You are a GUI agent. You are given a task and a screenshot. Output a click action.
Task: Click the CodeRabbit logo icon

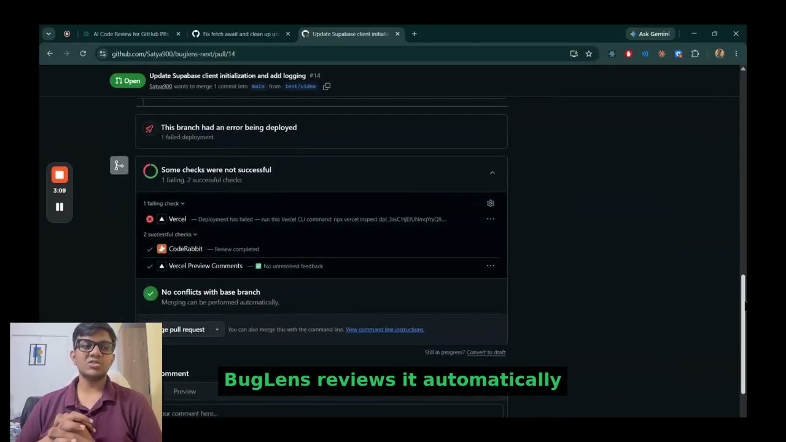tap(162, 249)
